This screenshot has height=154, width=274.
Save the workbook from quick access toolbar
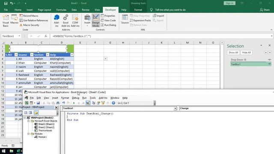point(6,3)
